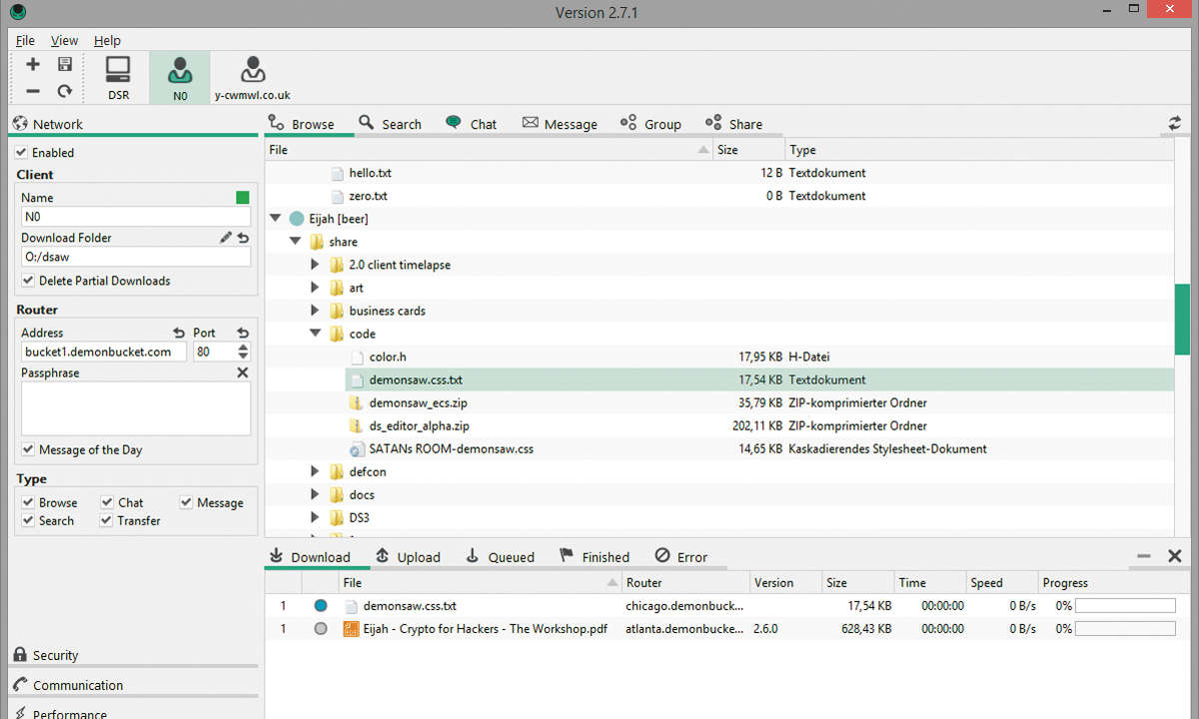Screen dimensions: 1199x719
Task: Click progress bar for Eijah PDF download
Action: click(x=1126, y=629)
